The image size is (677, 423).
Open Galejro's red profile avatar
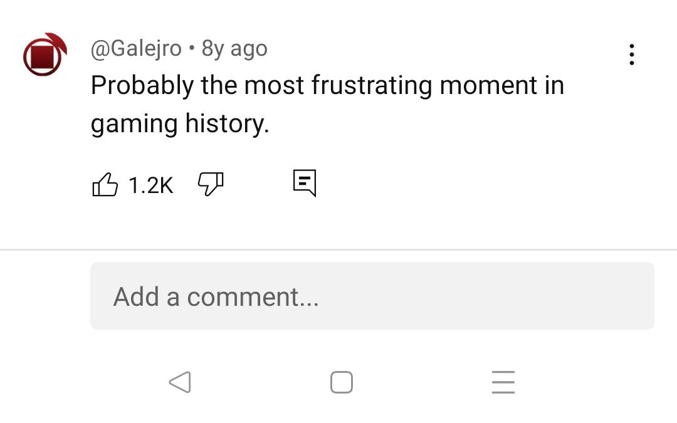[44, 55]
